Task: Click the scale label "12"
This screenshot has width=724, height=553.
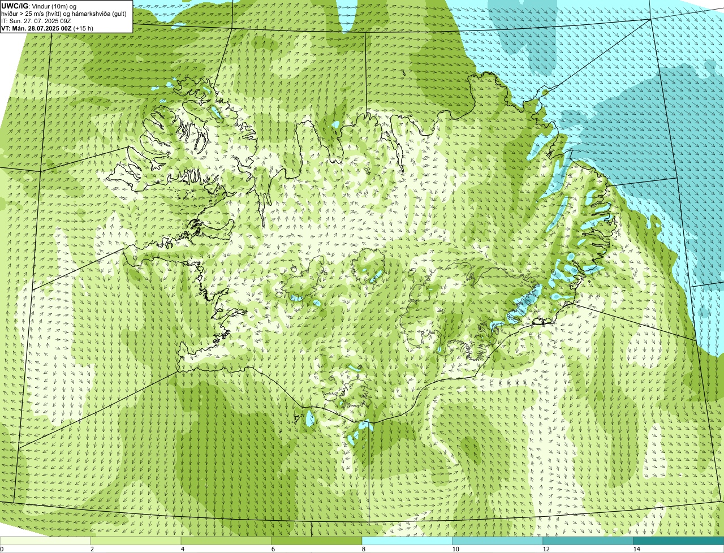Action: (546, 549)
